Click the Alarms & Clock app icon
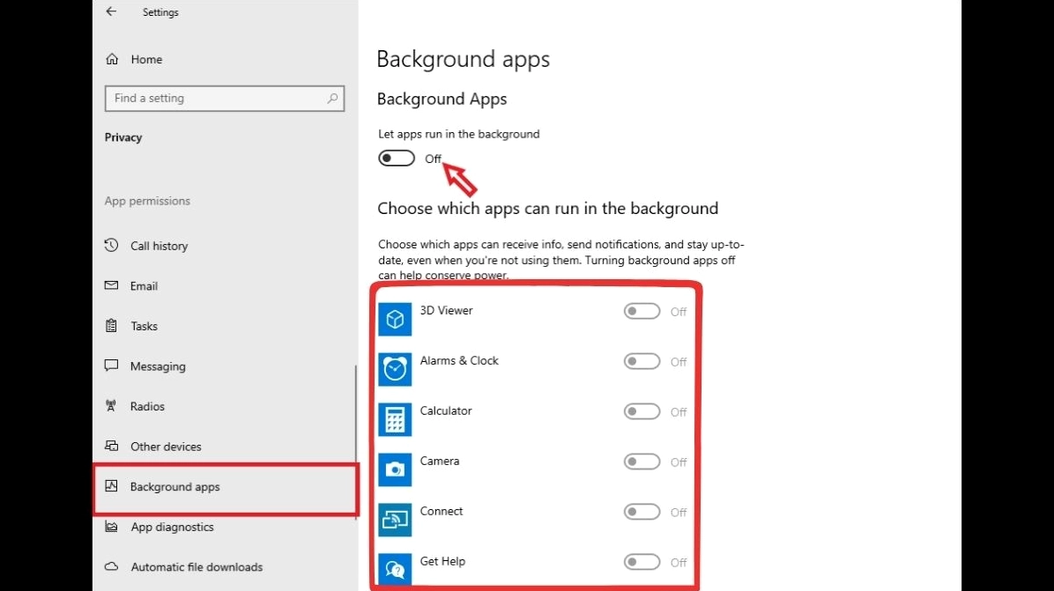This screenshot has height=591, width=1054. (x=395, y=369)
